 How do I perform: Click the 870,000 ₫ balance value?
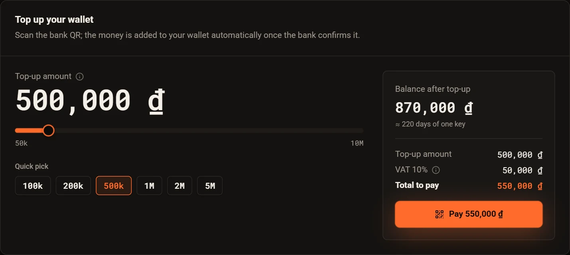tap(434, 108)
